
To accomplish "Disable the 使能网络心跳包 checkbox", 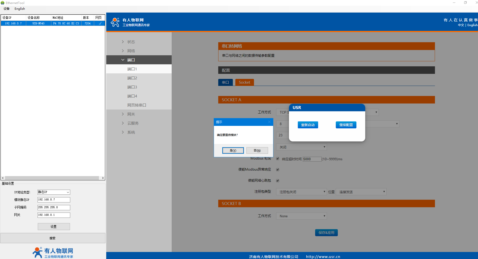I will click(x=278, y=181).
